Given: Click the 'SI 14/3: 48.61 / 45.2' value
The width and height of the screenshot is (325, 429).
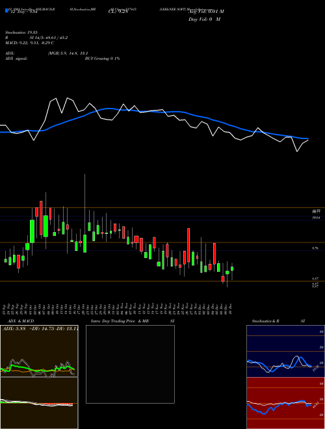Looking at the screenshot, I should [x=49, y=38].
